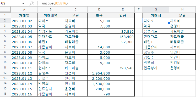This screenshot has width=196, height=97.
Task: Click header cell 거래처
Action: tap(156, 15)
